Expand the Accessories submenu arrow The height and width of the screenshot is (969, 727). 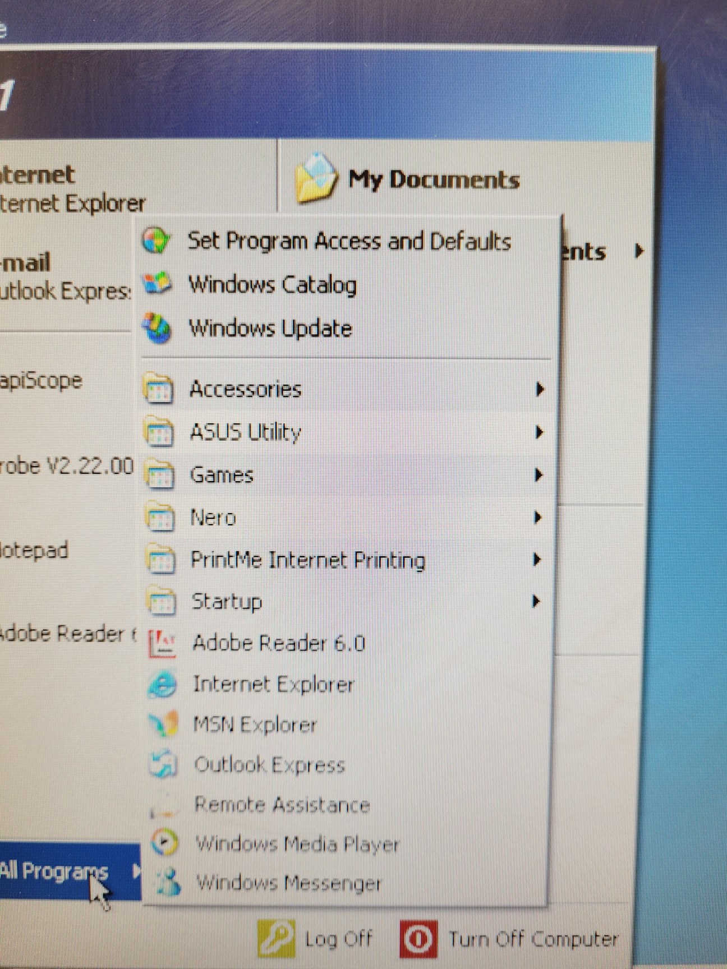point(539,389)
